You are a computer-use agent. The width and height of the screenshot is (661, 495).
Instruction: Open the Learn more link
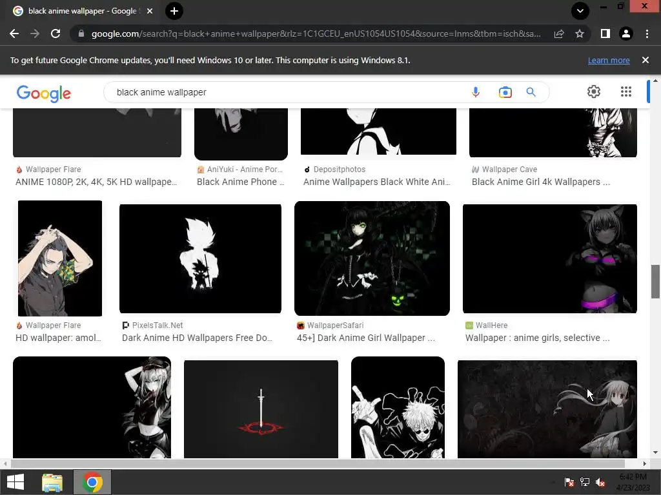pos(609,60)
